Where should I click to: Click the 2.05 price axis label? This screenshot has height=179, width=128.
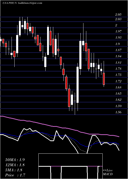point(118,15)
